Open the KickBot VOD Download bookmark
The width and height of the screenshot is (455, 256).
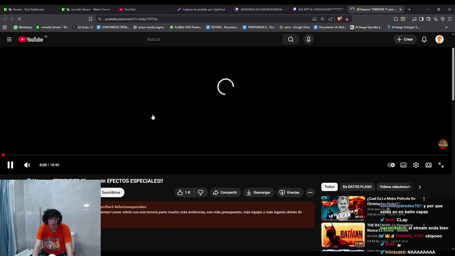(x=186, y=27)
